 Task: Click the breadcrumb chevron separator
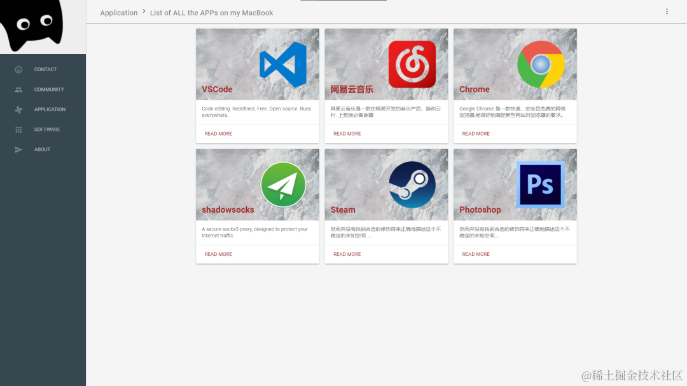click(x=144, y=11)
